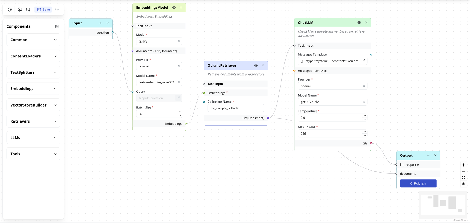This screenshot has height=223, width=470.
Task: Expand the Embeddings category
Action: coord(33,89)
